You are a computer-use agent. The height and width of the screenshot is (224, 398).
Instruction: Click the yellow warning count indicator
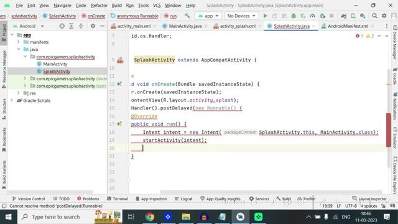[x=370, y=36]
